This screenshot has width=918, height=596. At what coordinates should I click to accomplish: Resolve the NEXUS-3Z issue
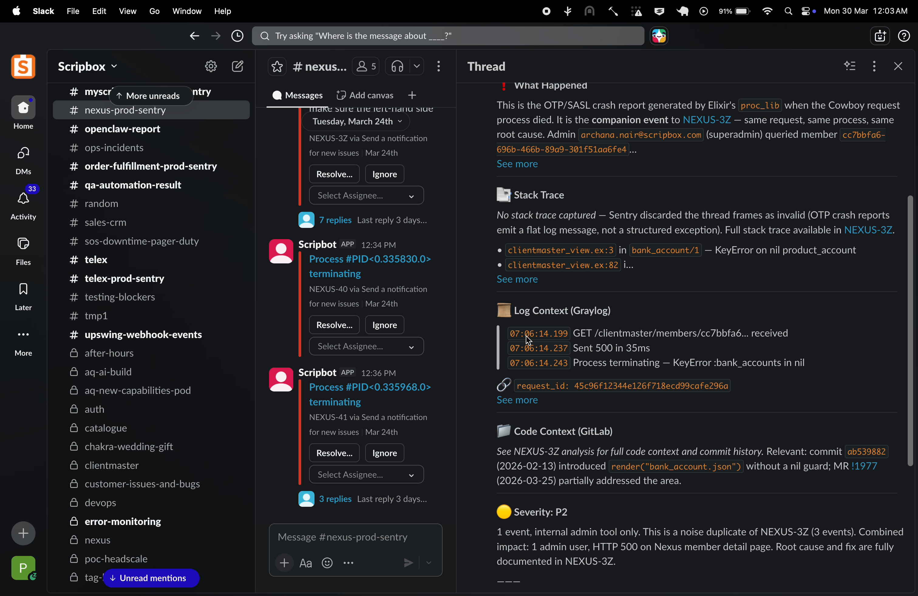[334, 174]
